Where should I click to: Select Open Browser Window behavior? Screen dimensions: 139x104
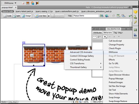[x=119, y=75]
